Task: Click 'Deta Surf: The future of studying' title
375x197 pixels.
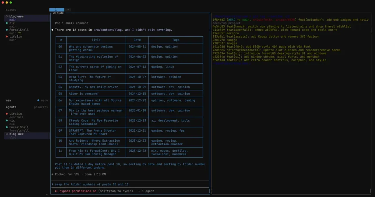Action: pos(90,78)
